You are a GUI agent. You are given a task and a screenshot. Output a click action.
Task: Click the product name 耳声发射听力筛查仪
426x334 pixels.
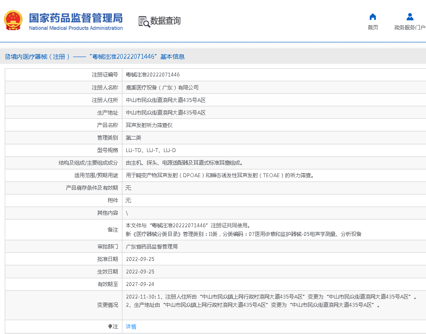(149, 125)
